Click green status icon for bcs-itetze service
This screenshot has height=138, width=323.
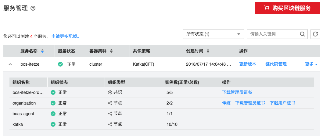(x=60, y=64)
